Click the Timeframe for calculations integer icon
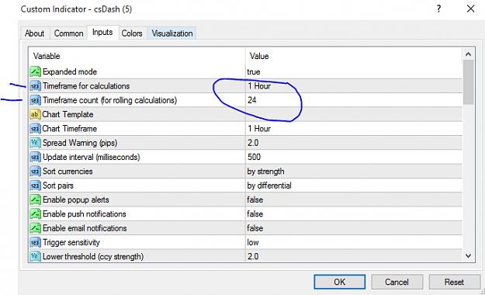The image size is (485, 295). 35,85
